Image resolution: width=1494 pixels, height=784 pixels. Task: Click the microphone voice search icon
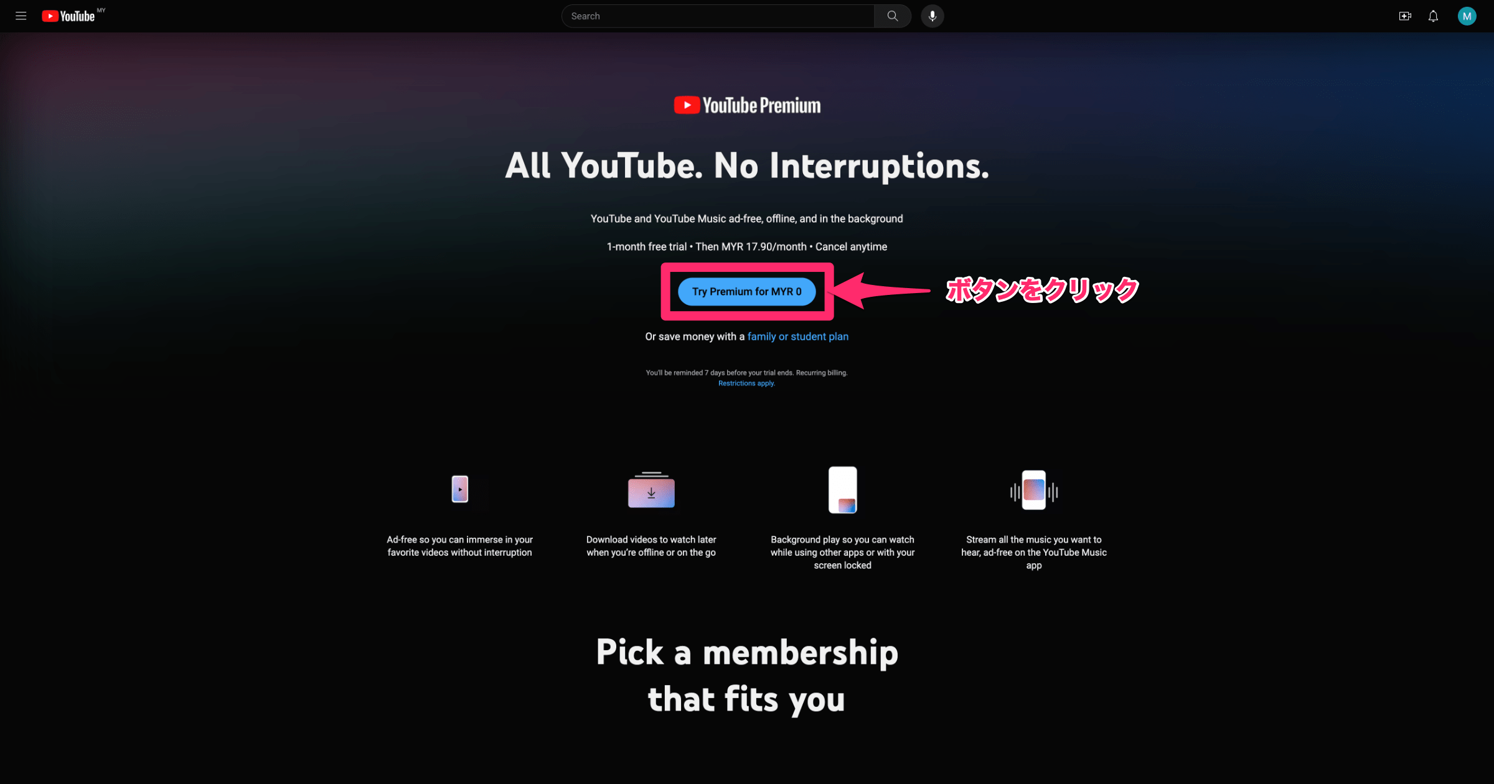coord(931,16)
